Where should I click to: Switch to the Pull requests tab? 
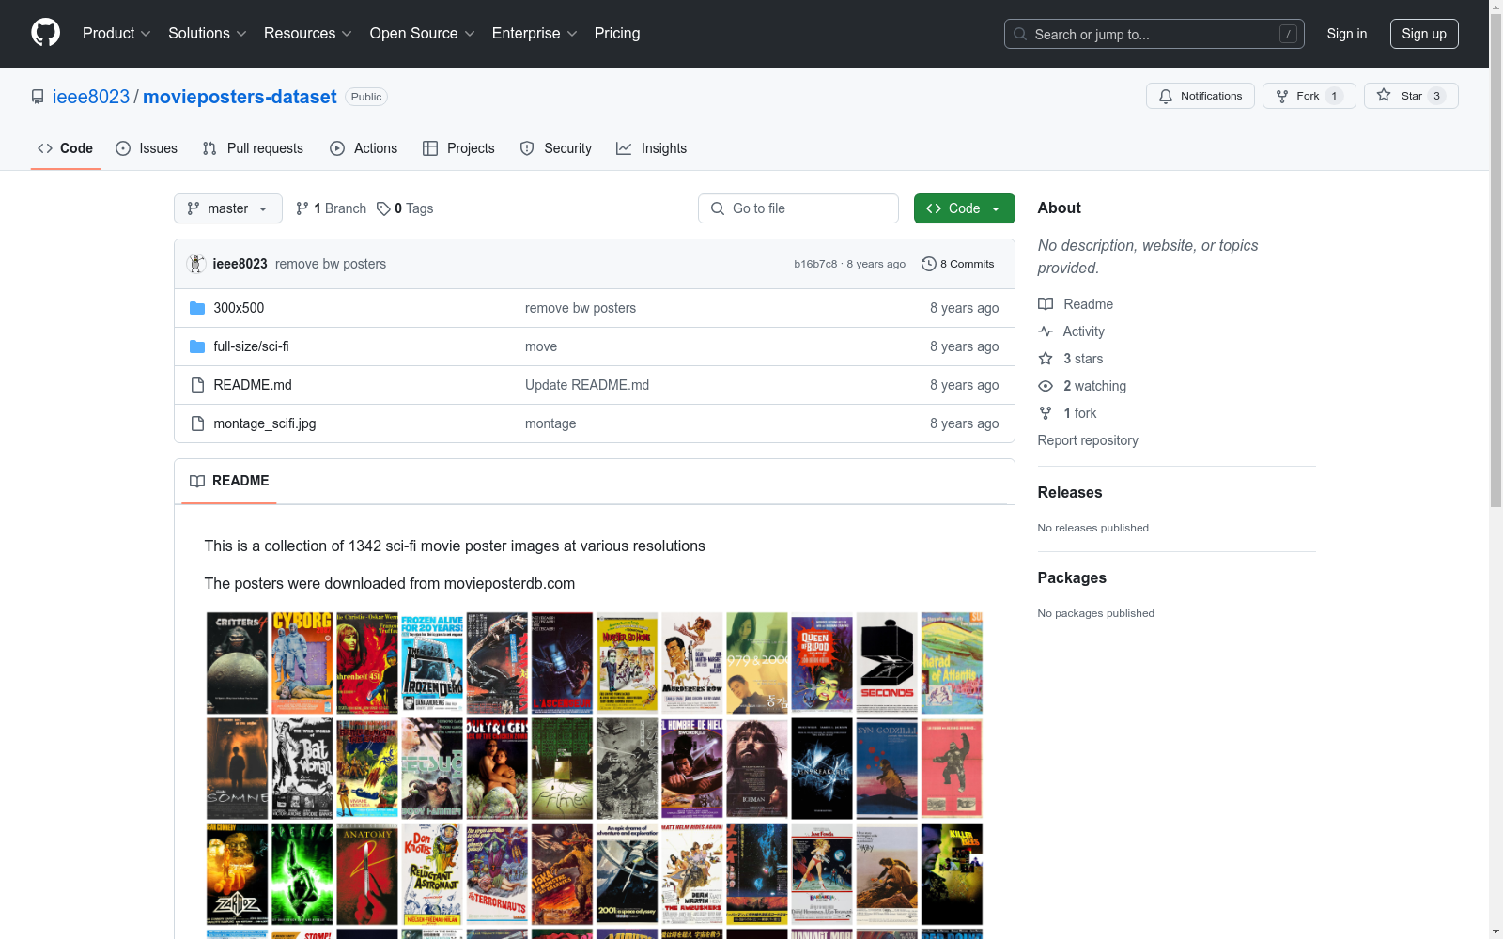[253, 148]
